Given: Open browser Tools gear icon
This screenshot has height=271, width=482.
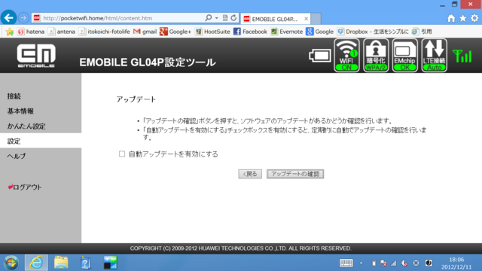Looking at the screenshot, I should pyautogui.click(x=474, y=18).
